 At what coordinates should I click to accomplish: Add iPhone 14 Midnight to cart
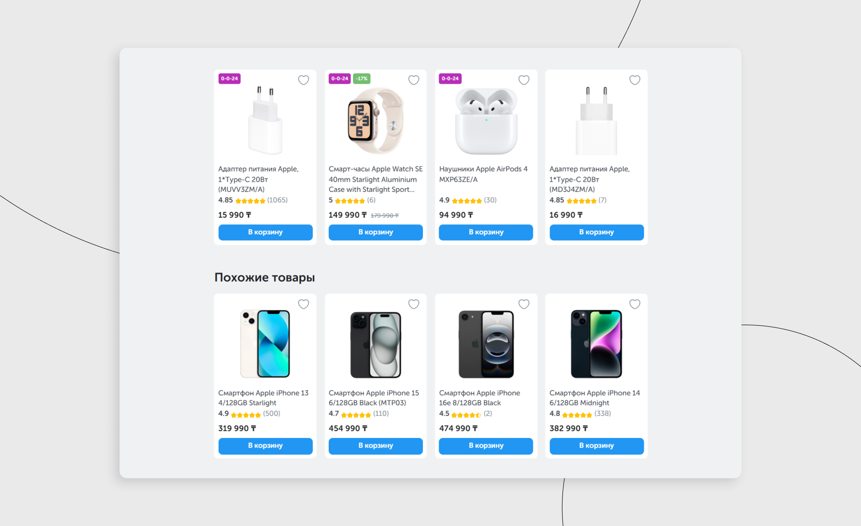(x=596, y=446)
